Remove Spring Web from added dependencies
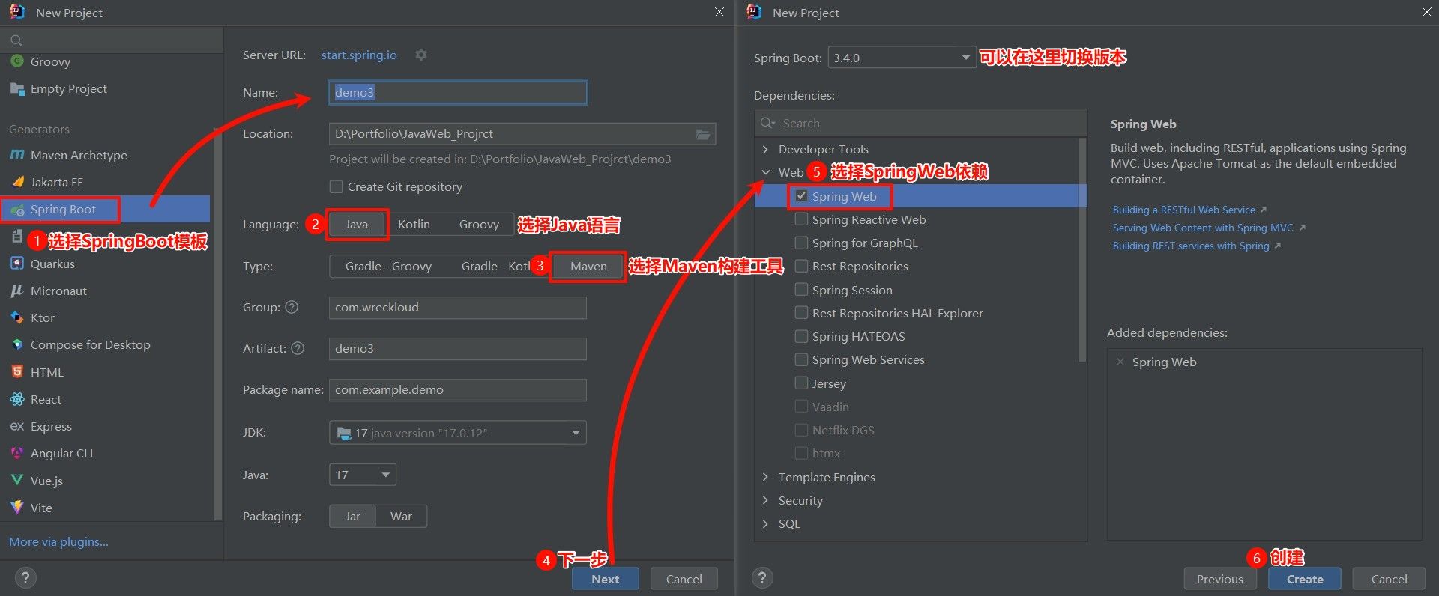This screenshot has height=596, width=1439. (1120, 362)
